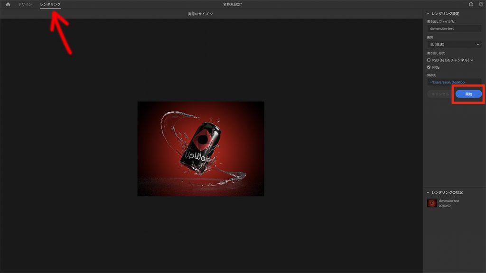Image resolution: width=486 pixels, height=273 pixels.
Task: Uncheck the PNG export checkbox
Action: pos(429,67)
